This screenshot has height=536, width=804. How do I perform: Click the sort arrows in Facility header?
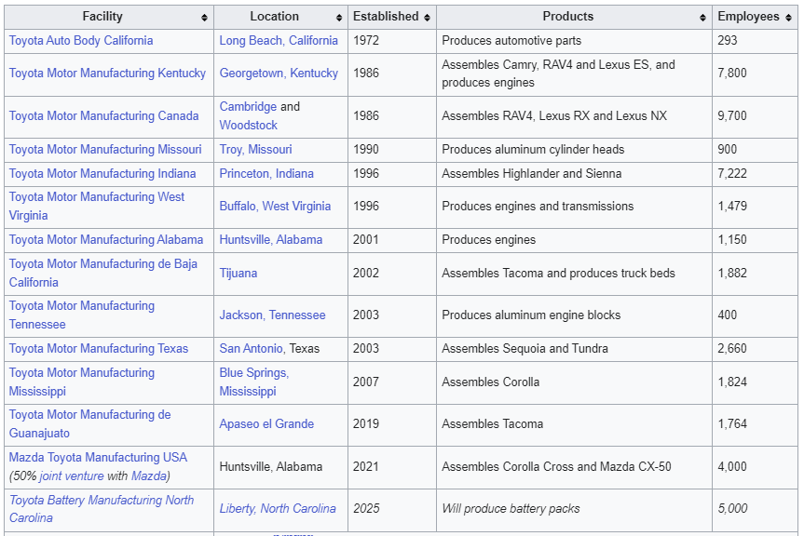(x=204, y=18)
